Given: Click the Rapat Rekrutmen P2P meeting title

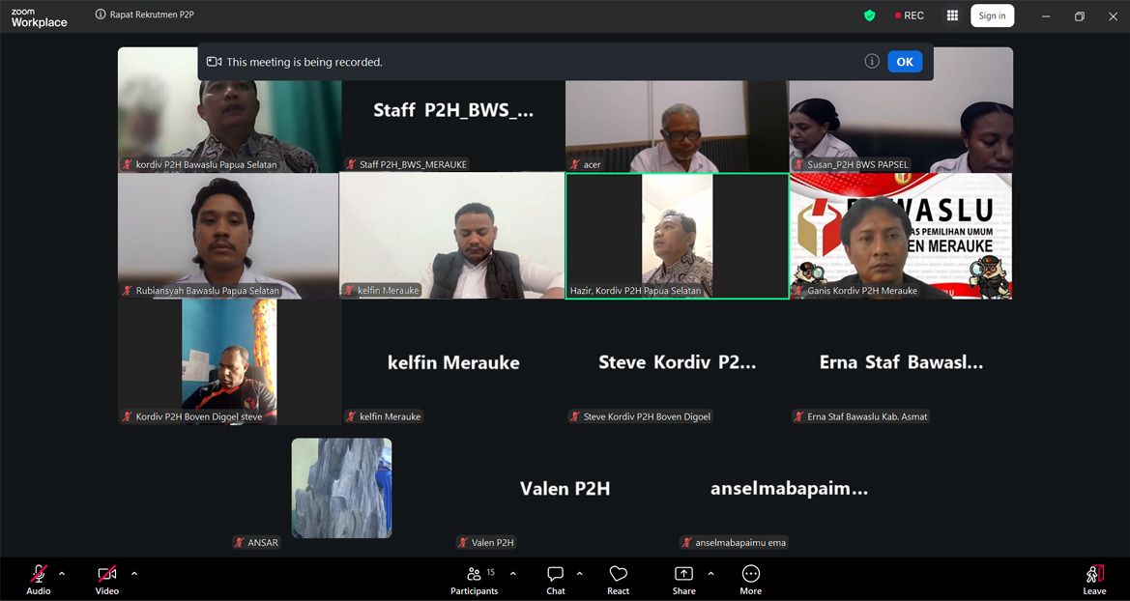Looking at the screenshot, I should [x=152, y=14].
